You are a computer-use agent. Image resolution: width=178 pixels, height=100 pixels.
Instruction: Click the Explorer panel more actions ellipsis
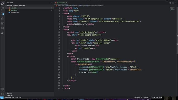[51, 3]
